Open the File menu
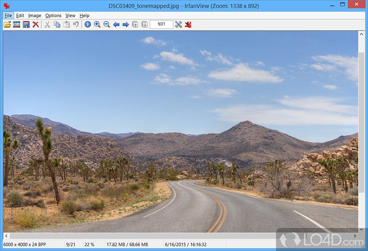 8,16
